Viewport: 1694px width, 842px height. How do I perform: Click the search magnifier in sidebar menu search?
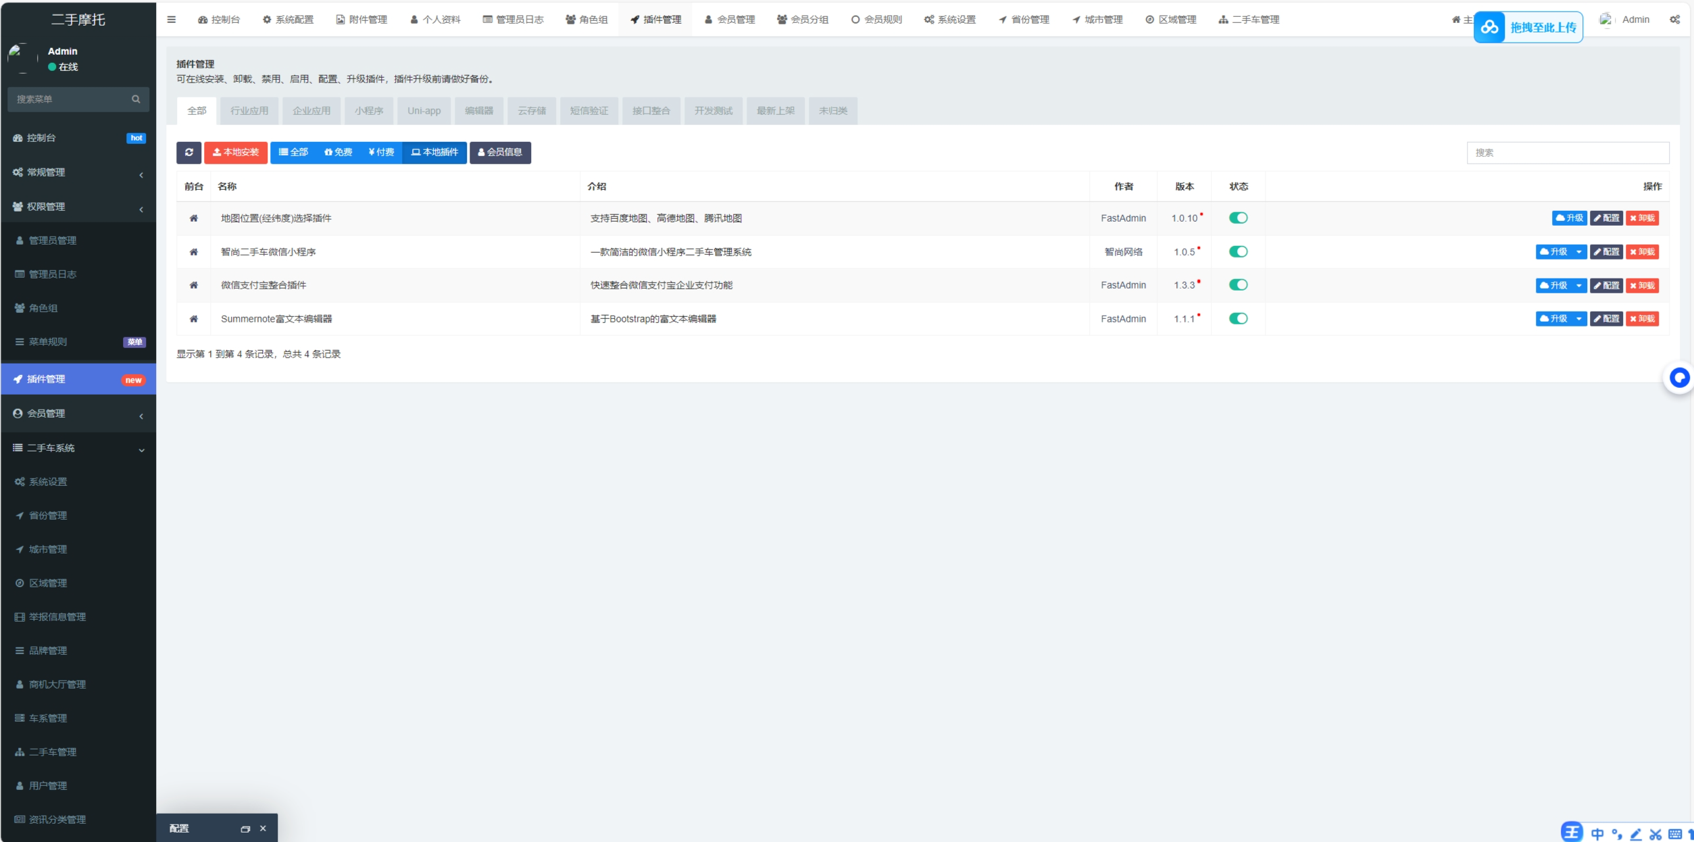click(136, 99)
